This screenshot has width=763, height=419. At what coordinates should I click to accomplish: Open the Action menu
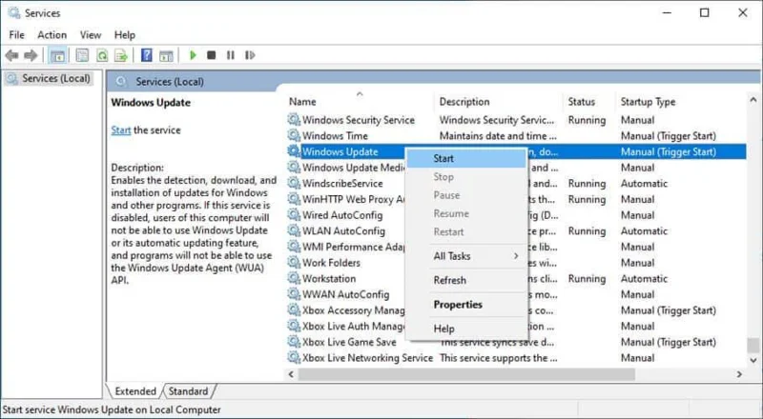[x=52, y=35]
